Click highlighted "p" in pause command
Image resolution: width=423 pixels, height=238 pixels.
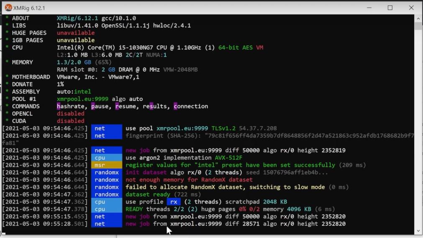point(93,106)
